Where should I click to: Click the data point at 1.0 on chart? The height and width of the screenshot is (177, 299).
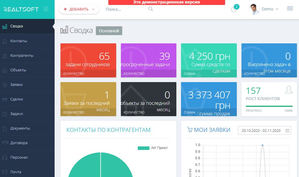pyautogui.click(x=263, y=145)
